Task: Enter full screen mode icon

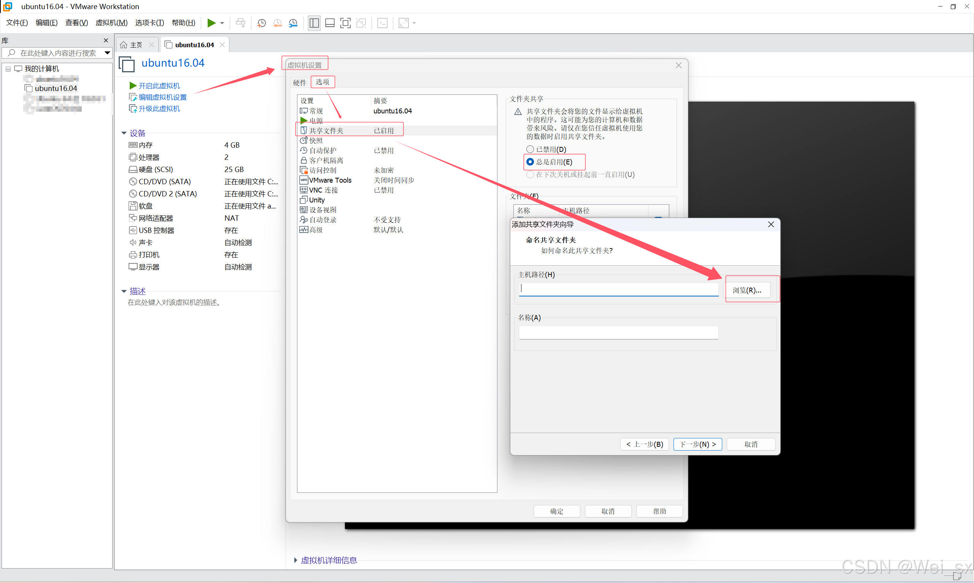Action: pyautogui.click(x=345, y=23)
